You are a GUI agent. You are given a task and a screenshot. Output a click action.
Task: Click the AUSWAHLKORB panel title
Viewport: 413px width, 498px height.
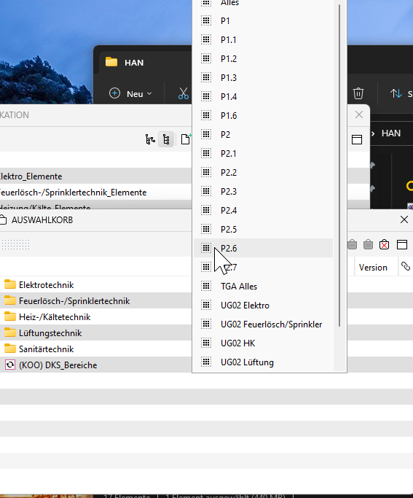(42, 220)
